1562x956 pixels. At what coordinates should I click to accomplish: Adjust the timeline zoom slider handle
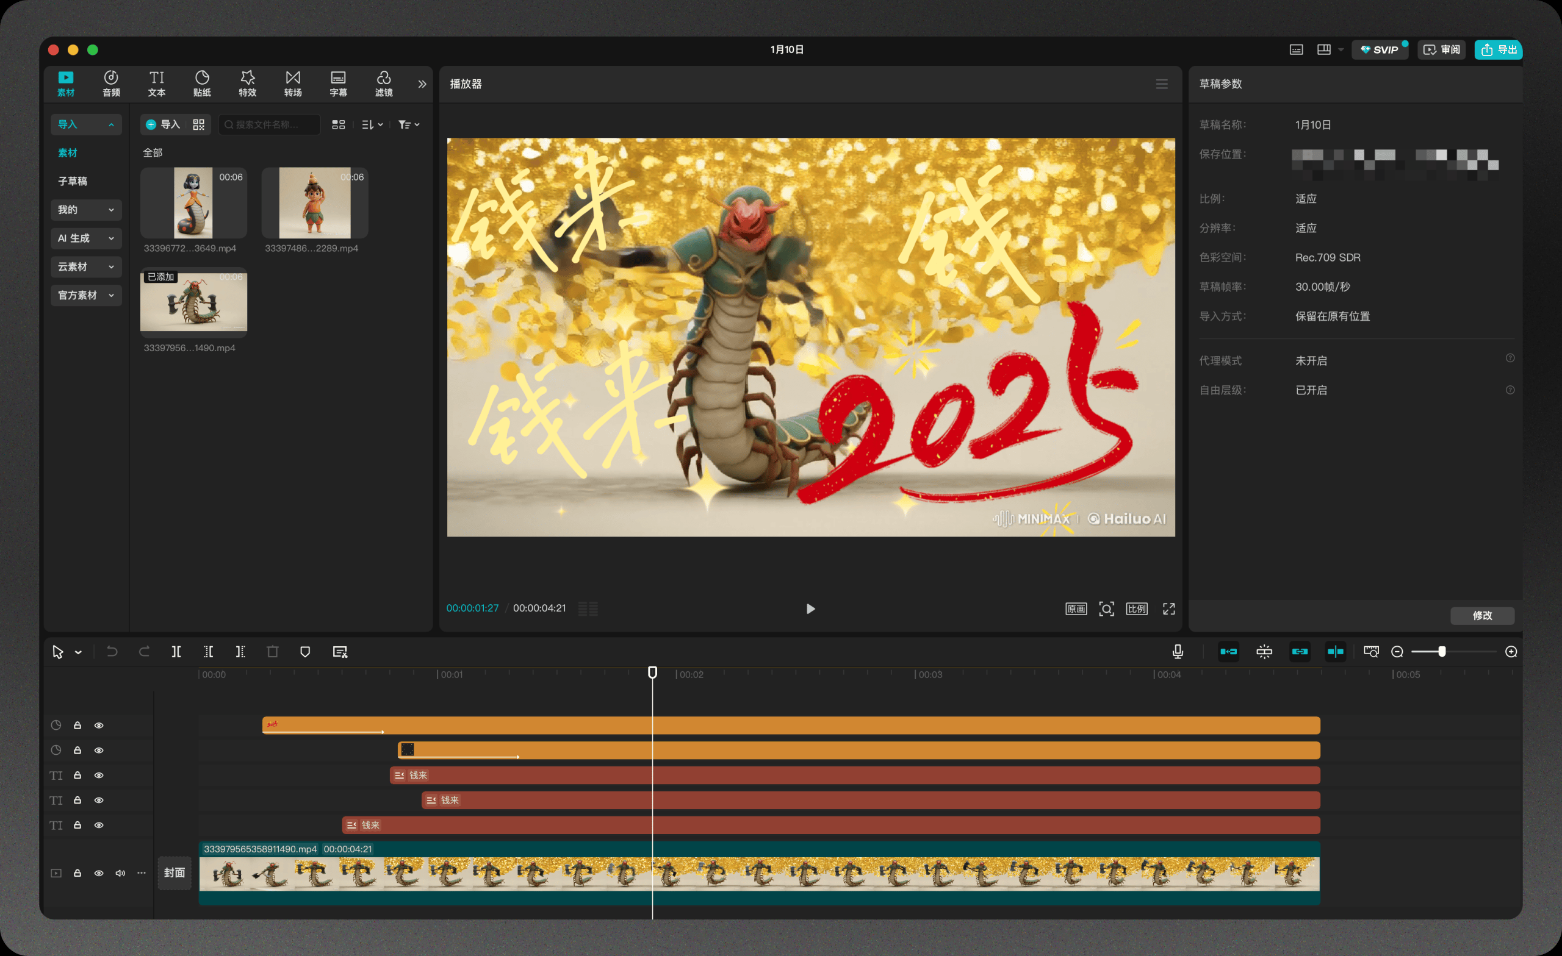1442,651
